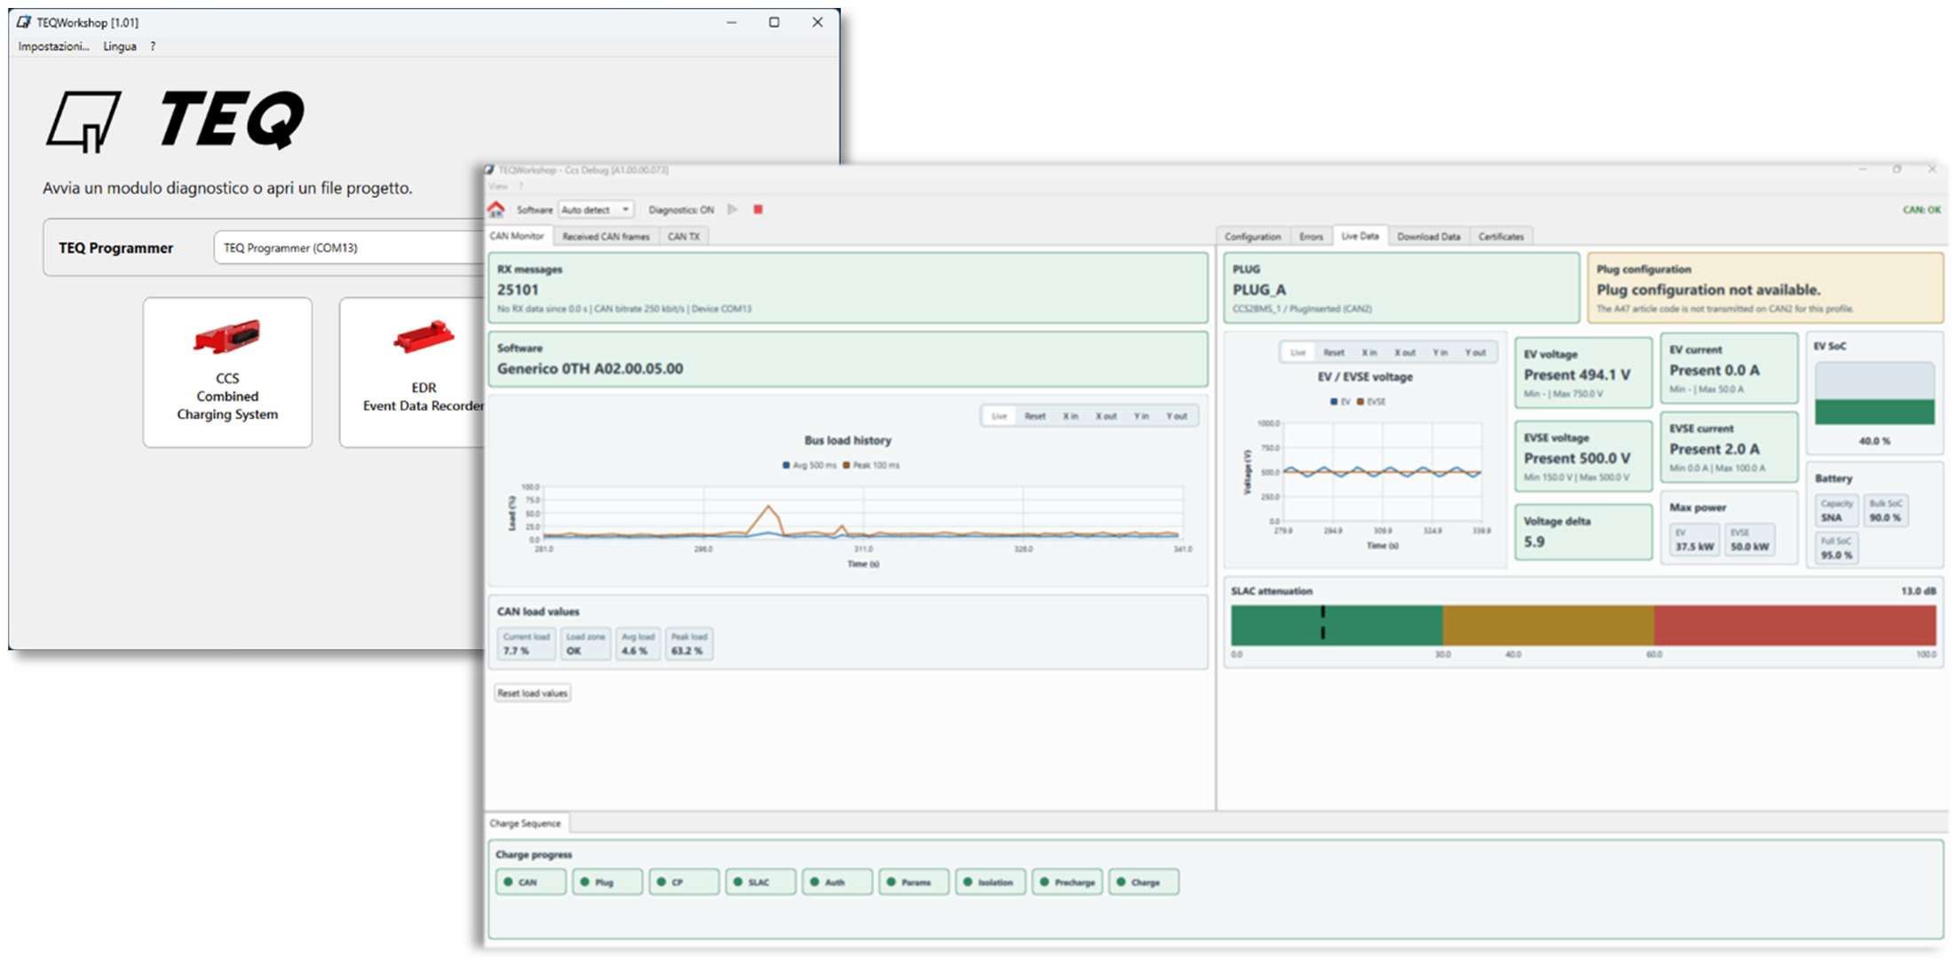Image resolution: width=1956 pixels, height=967 pixels.
Task: Click X in on Bus load history chart
Action: 1071,416
